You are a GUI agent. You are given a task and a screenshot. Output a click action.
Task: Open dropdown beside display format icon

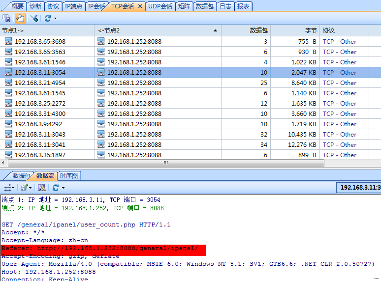31,188
